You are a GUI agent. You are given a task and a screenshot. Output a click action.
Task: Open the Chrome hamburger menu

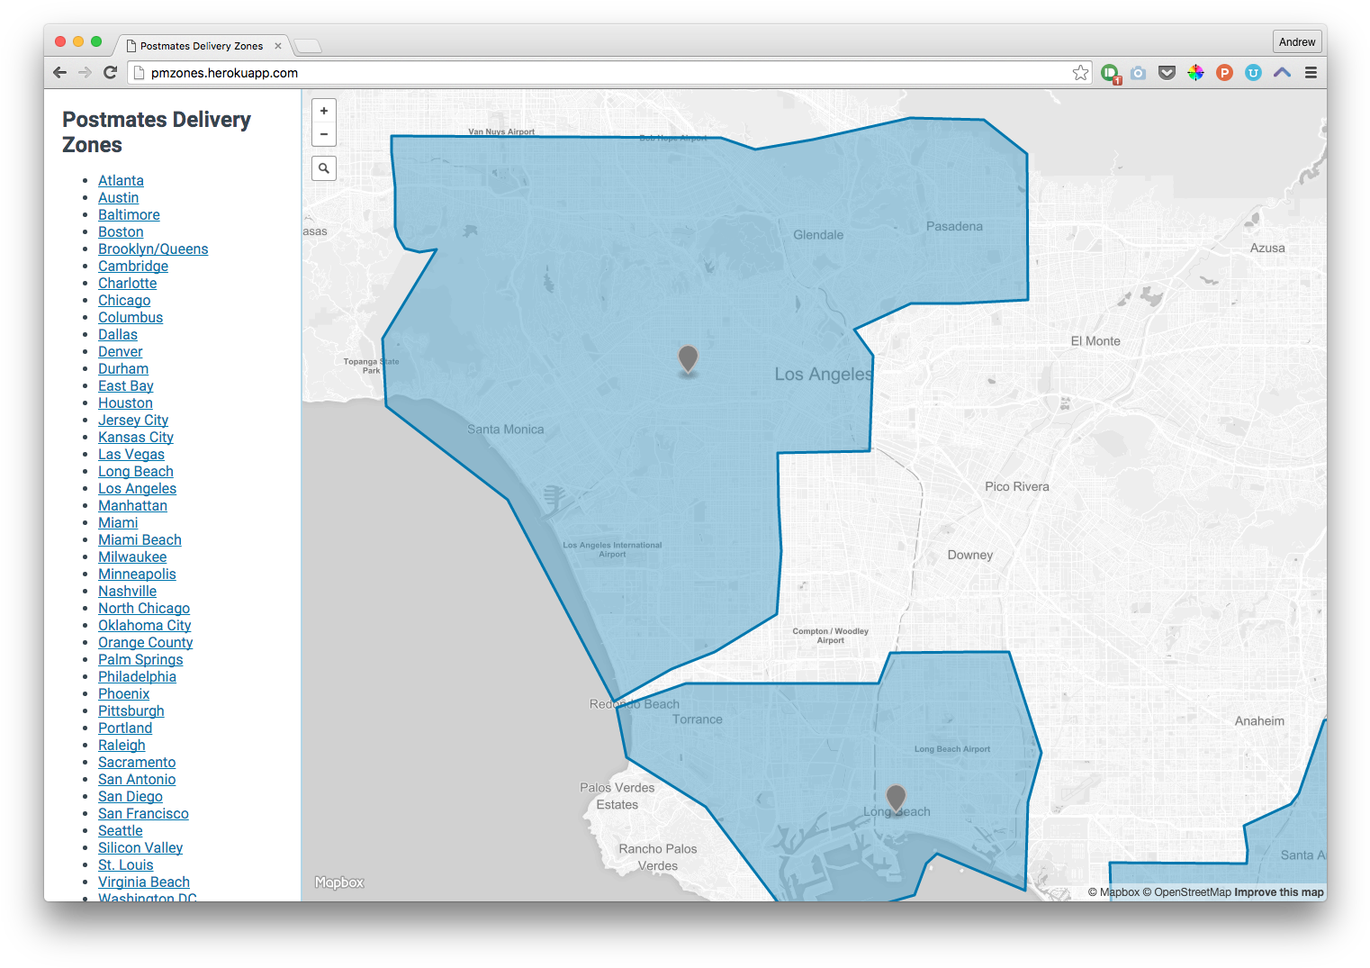[1311, 73]
